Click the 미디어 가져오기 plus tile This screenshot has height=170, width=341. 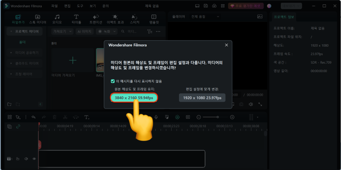pos(73,60)
